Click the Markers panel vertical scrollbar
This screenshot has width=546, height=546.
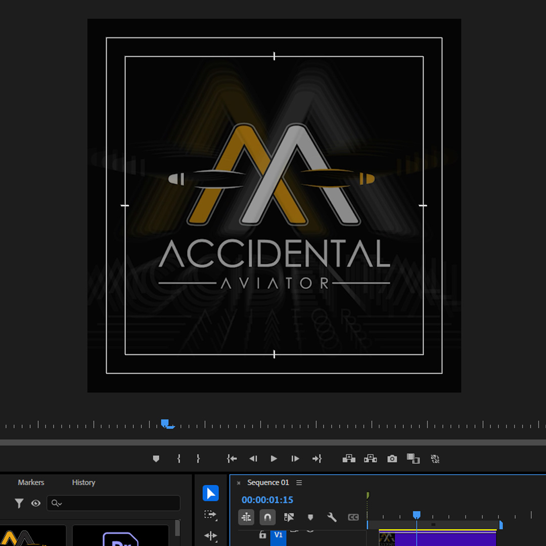click(177, 529)
